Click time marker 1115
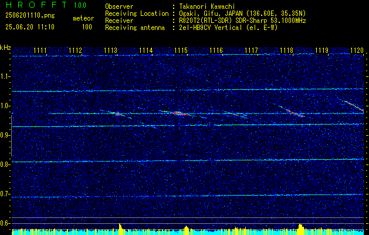Screen dimensions: 369x235 181,51
